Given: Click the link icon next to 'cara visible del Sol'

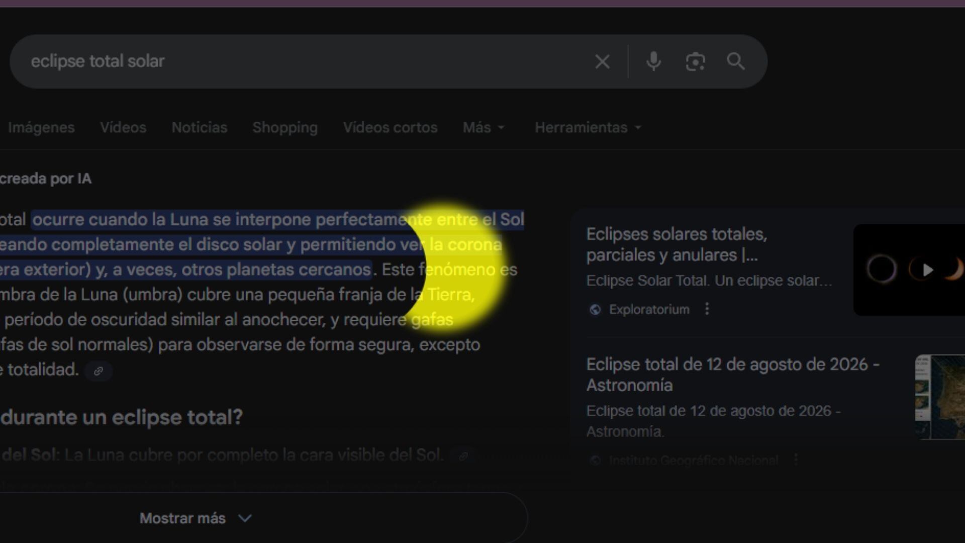Looking at the screenshot, I should point(463,456).
